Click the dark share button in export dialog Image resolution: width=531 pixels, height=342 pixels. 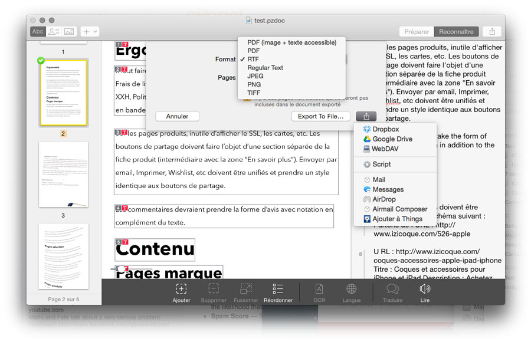tap(366, 116)
